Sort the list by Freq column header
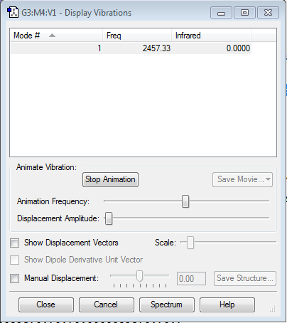Image resolution: width=287 pixels, height=323 pixels. coord(137,36)
